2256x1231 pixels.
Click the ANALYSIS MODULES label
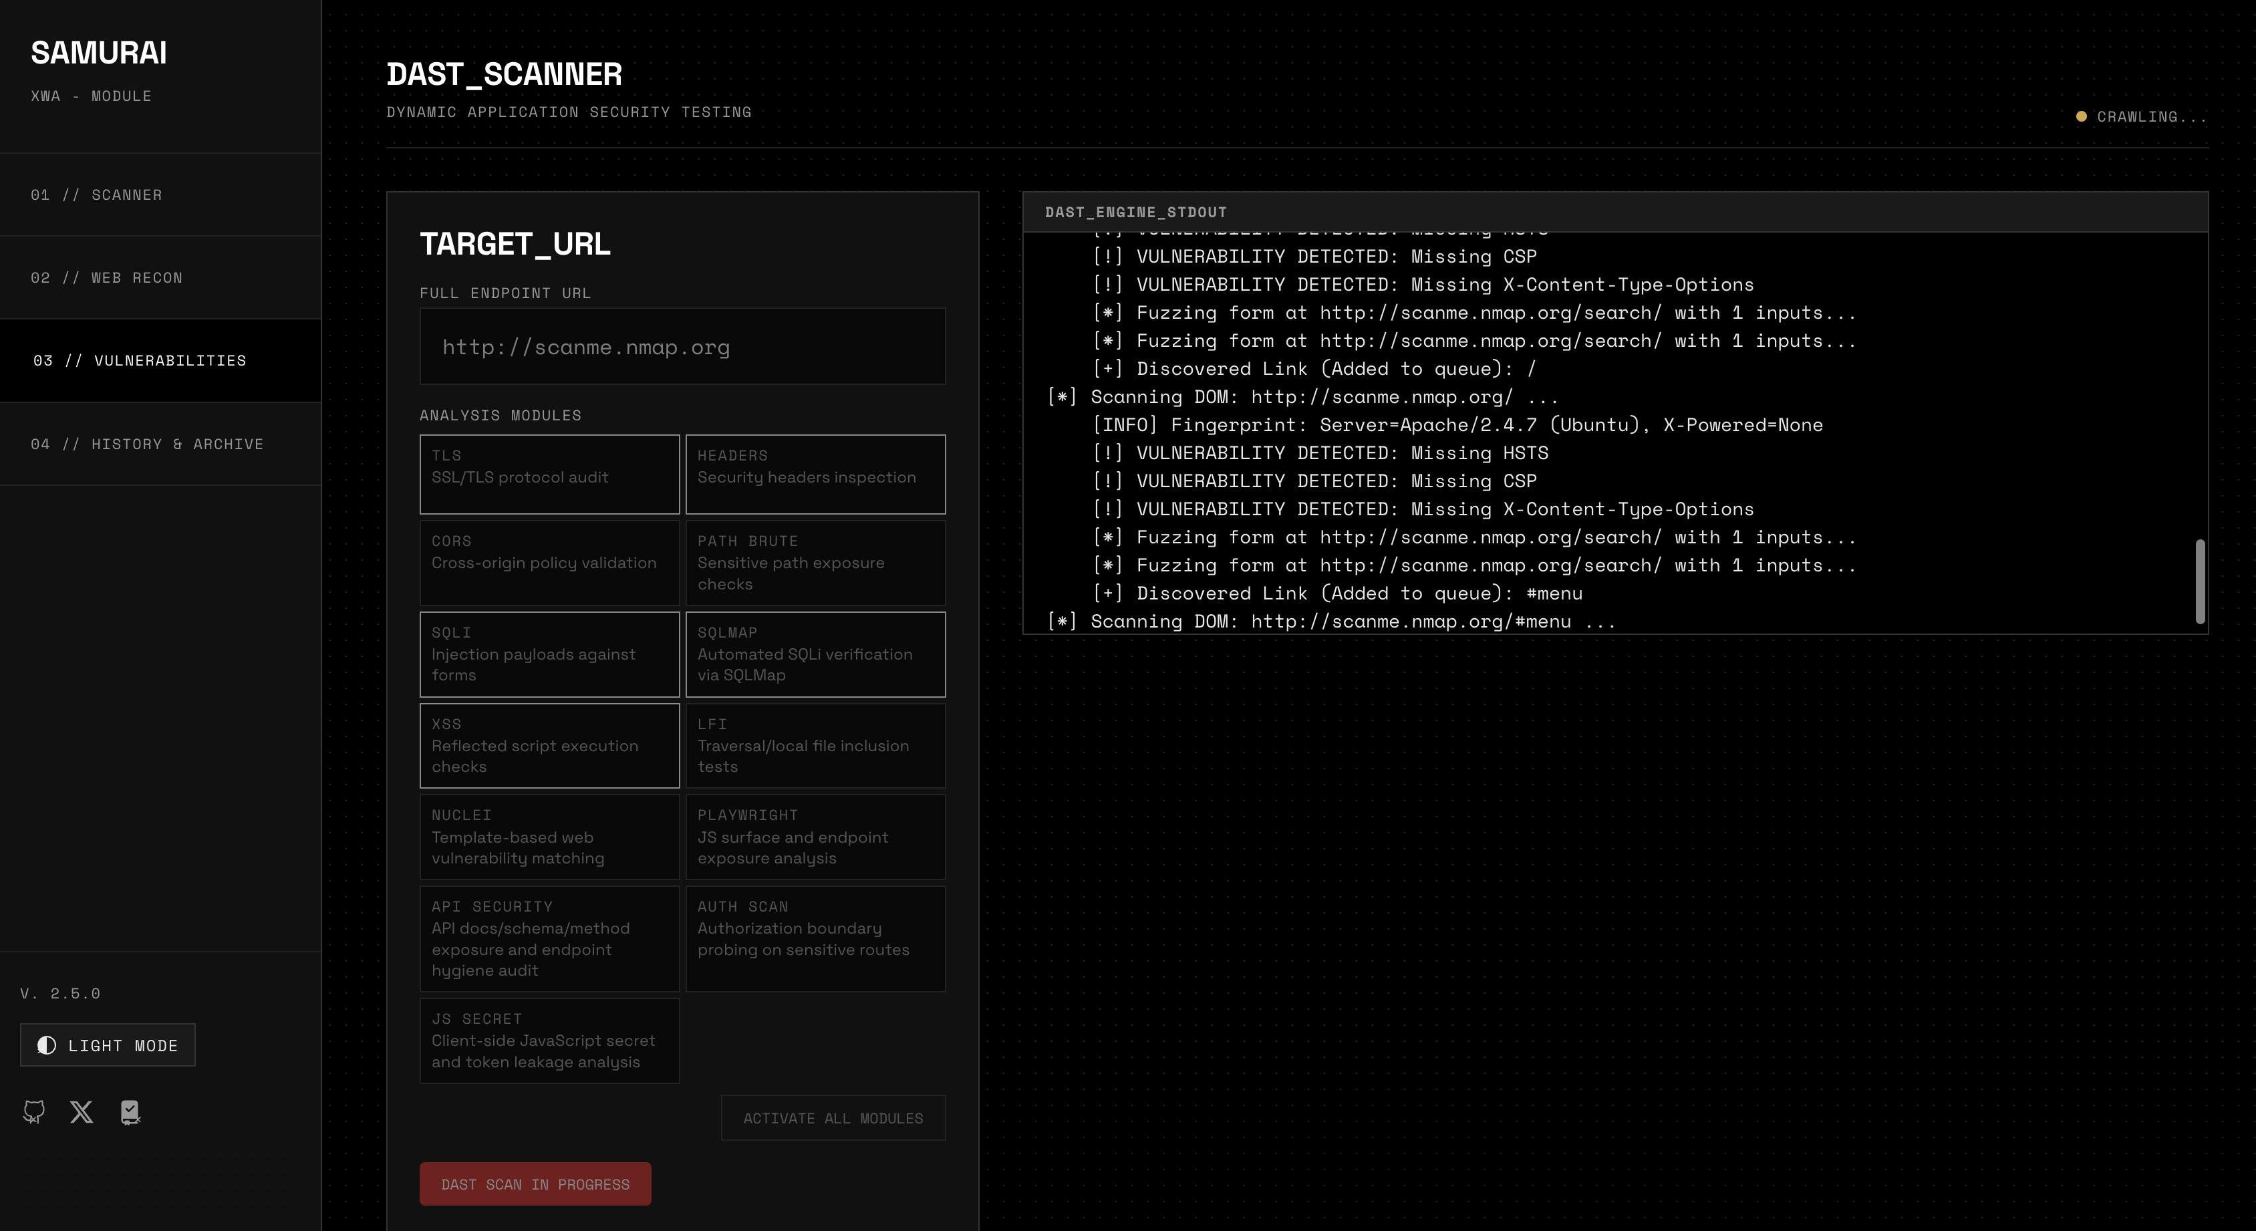click(x=500, y=415)
